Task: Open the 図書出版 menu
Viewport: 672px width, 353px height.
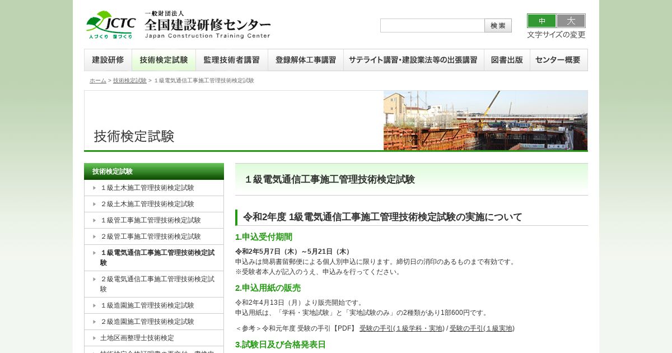Action: 507,60
